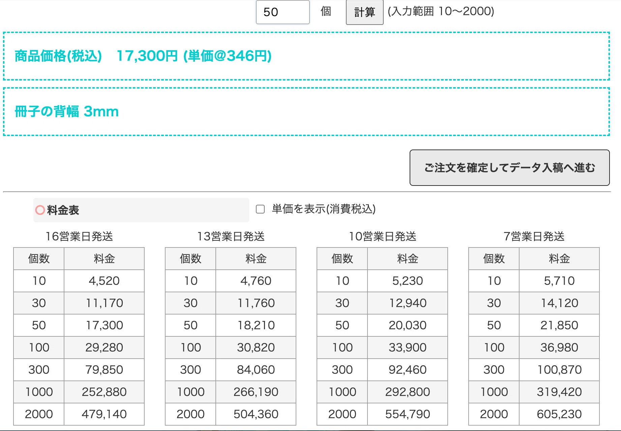Click price 504,360 for 2000 units
Image resolution: width=621 pixels, height=431 pixels.
[256, 414]
